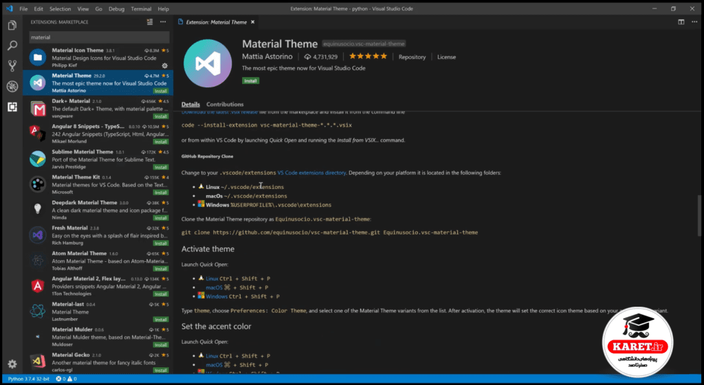Install Atom Material Theme extension

160,268
